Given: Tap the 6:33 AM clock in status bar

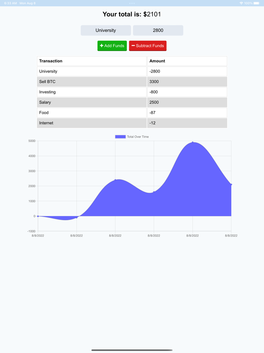Looking at the screenshot, I should [11, 3].
